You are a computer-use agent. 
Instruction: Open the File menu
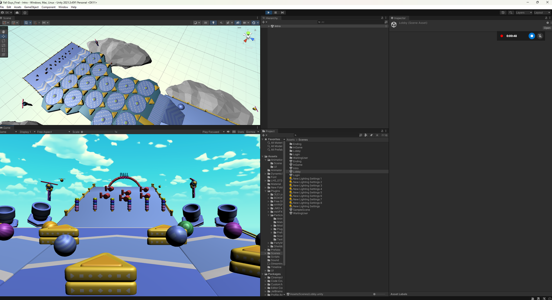2,7
